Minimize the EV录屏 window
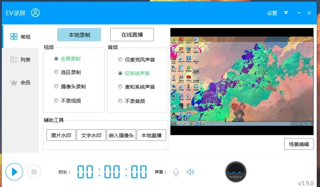 (299, 13)
